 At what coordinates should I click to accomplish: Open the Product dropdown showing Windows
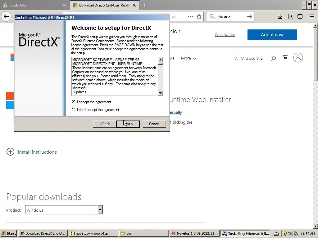(x=64, y=210)
